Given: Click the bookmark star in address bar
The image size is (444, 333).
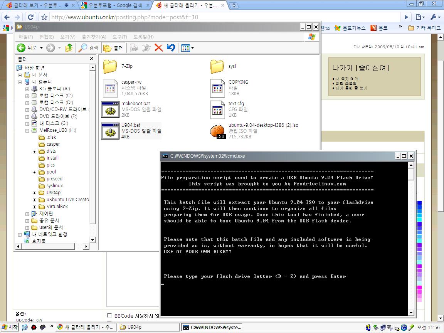Looking at the screenshot, I should [x=44, y=17].
